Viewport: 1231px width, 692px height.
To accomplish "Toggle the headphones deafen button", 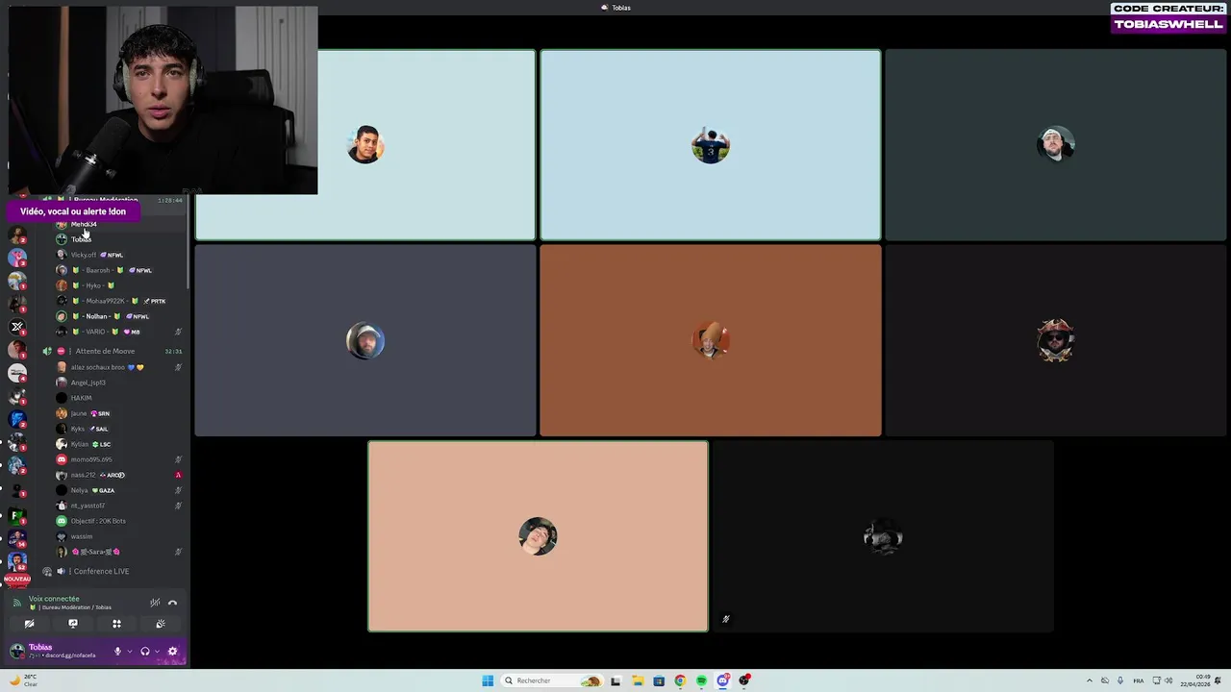I will [145, 651].
